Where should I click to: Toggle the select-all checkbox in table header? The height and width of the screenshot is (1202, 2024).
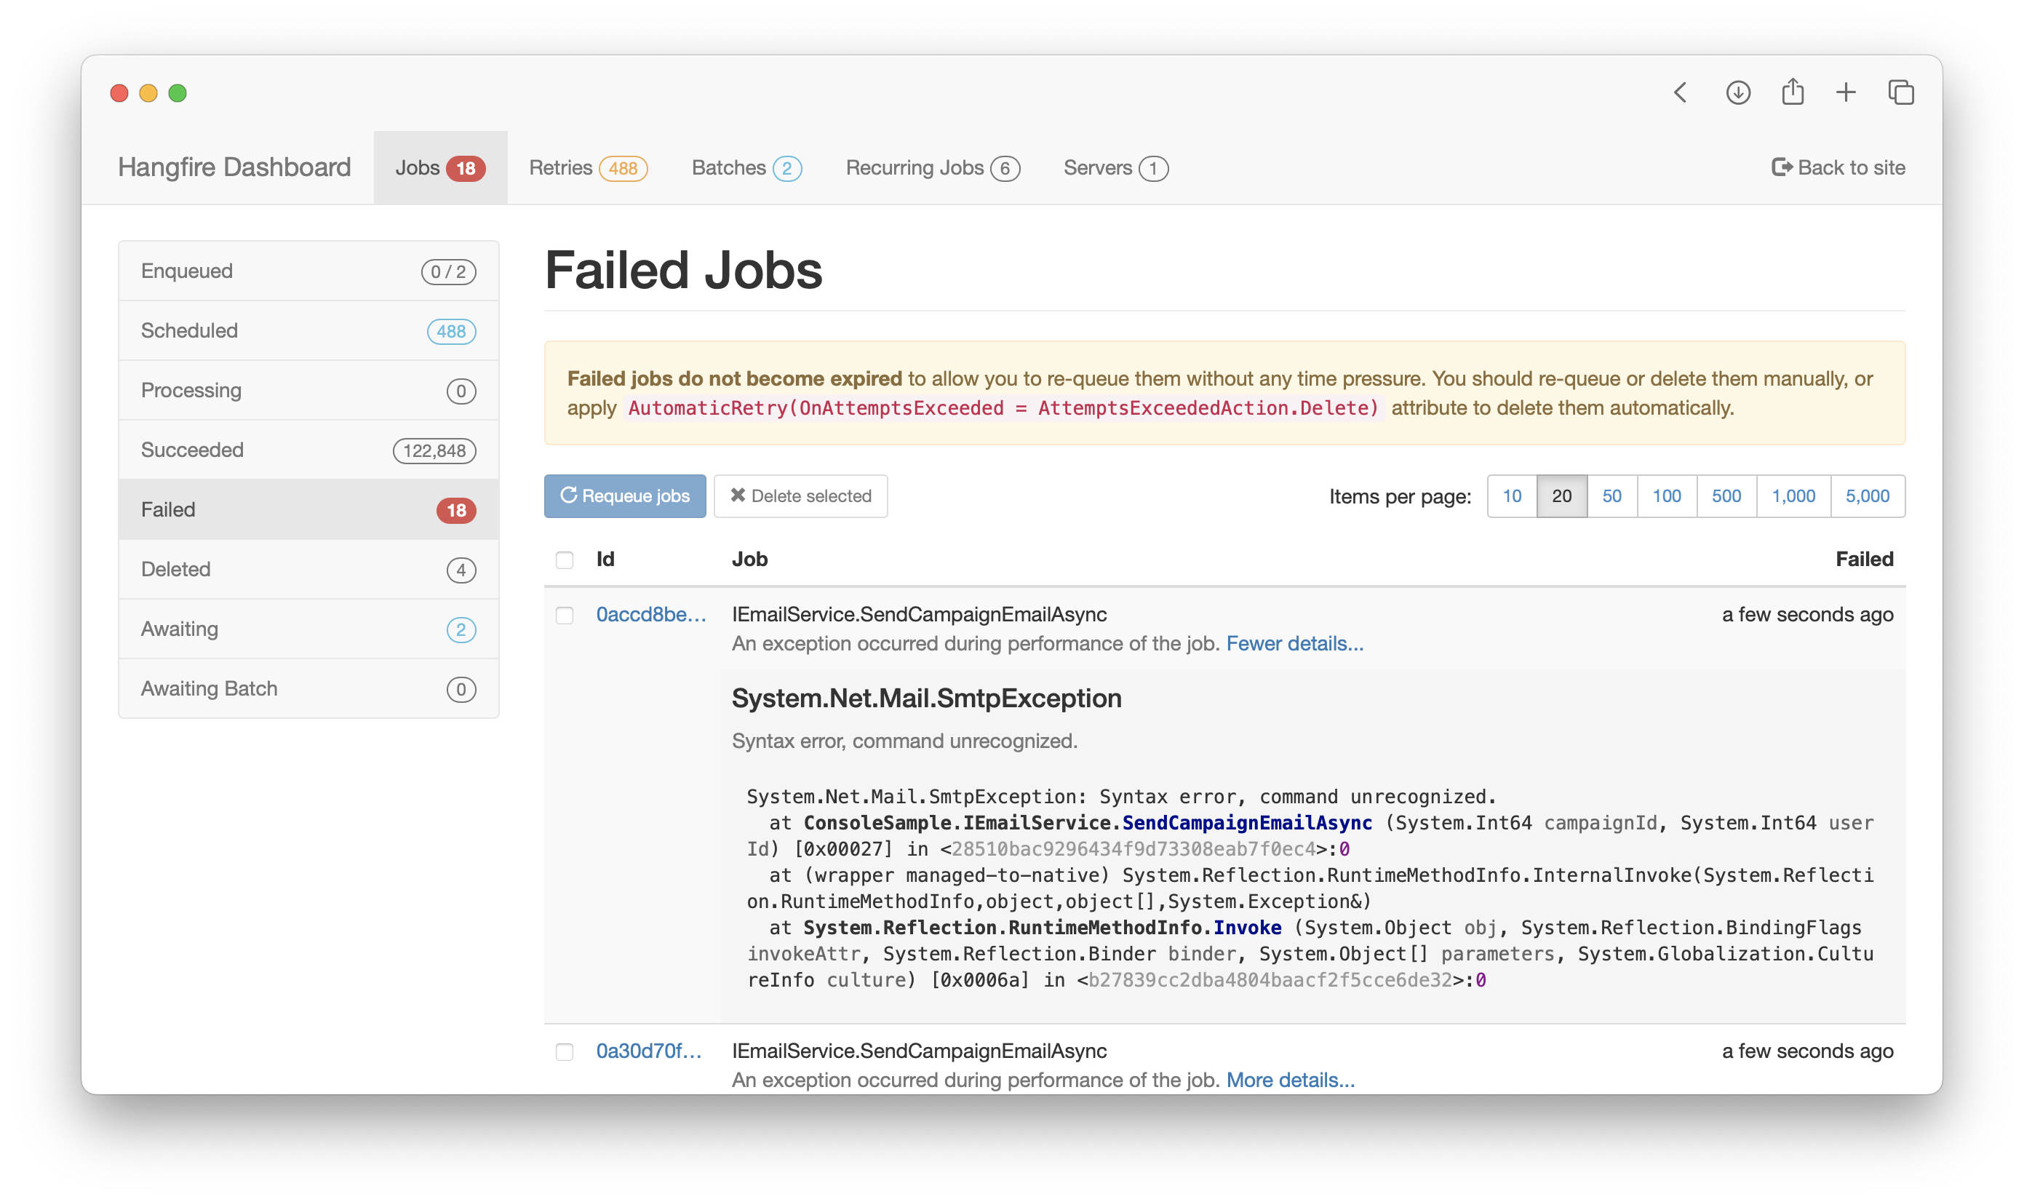[565, 560]
